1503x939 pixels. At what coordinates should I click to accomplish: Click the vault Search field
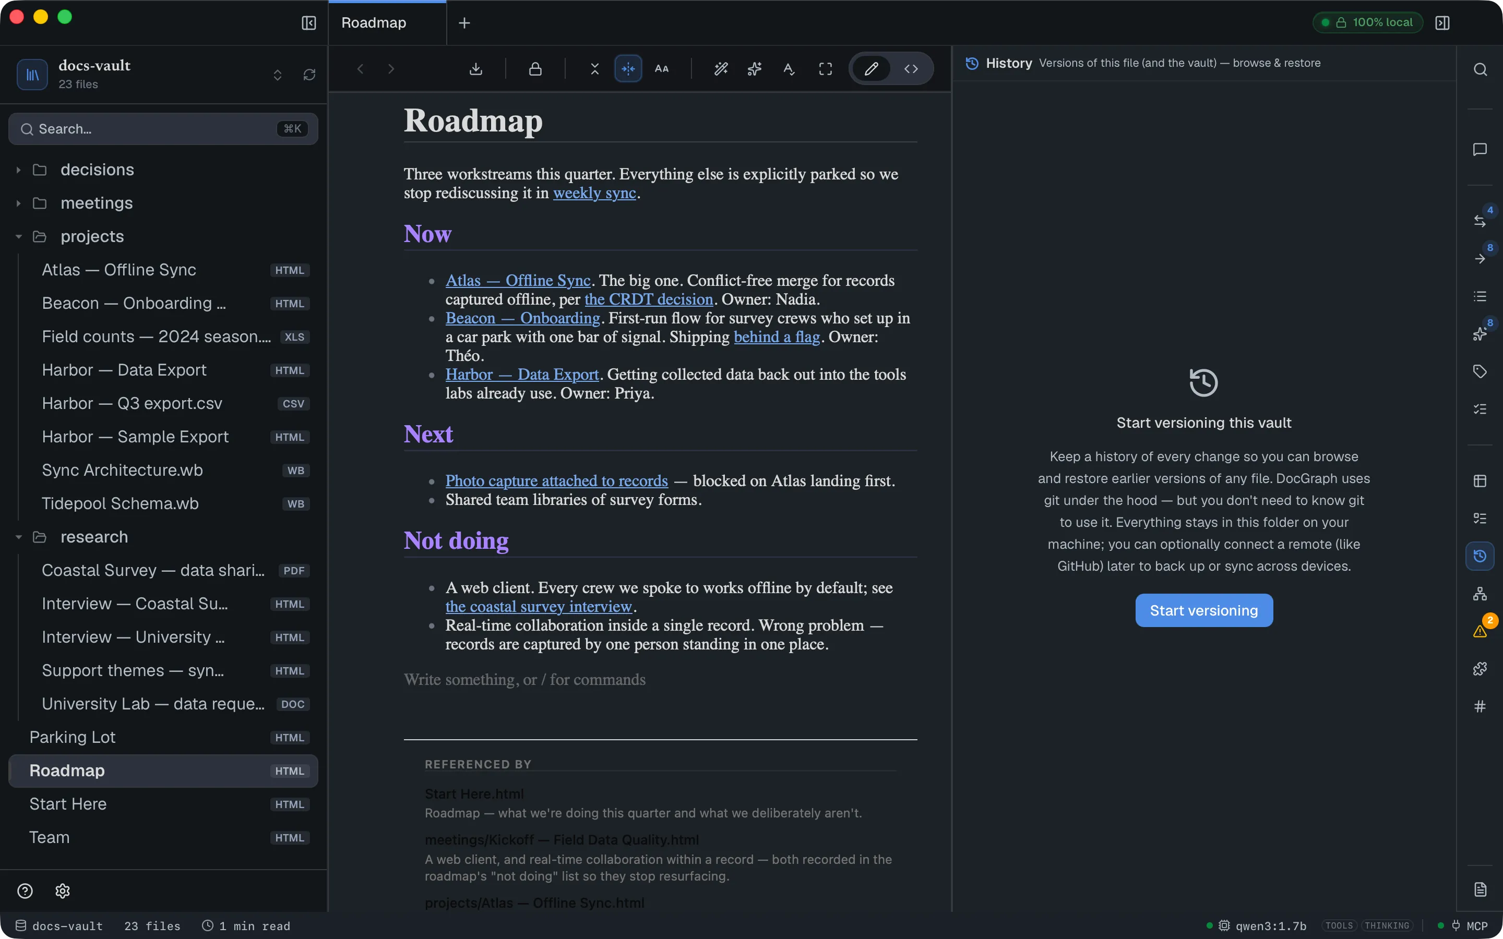coord(163,129)
